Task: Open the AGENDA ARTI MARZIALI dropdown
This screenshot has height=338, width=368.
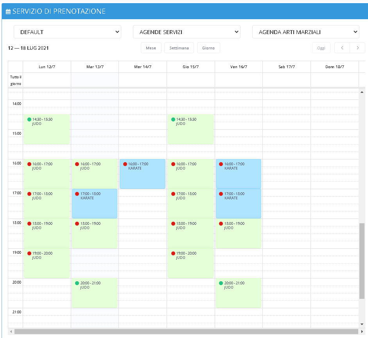Action: pyautogui.click(x=305, y=32)
